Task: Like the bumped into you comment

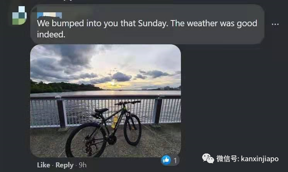Action: [44, 165]
